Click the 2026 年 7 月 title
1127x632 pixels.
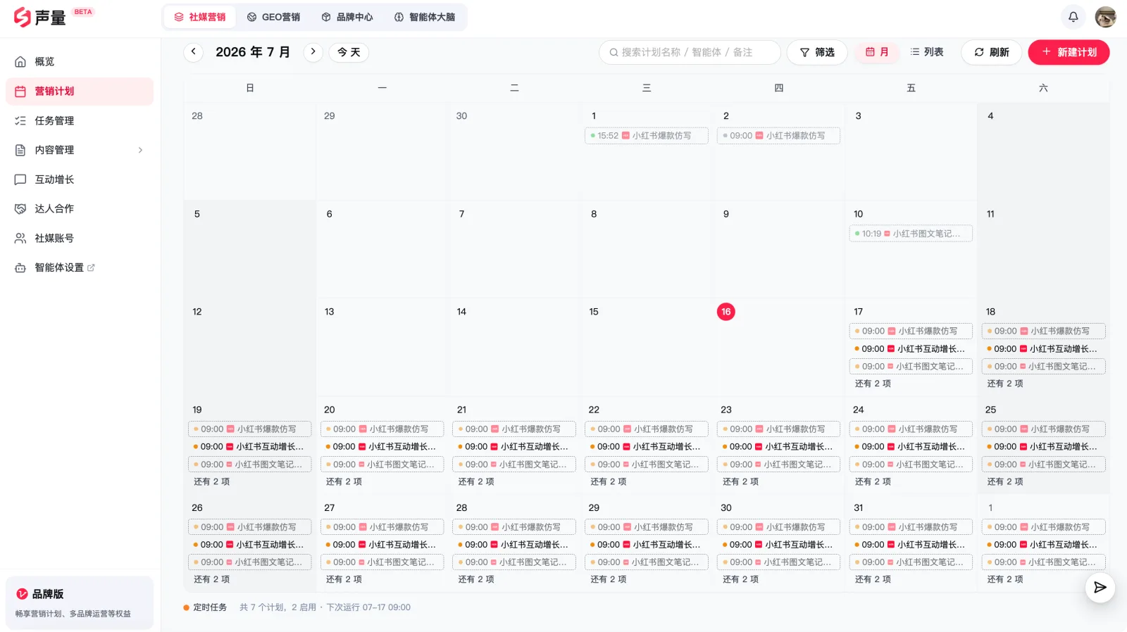pyautogui.click(x=253, y=52)
